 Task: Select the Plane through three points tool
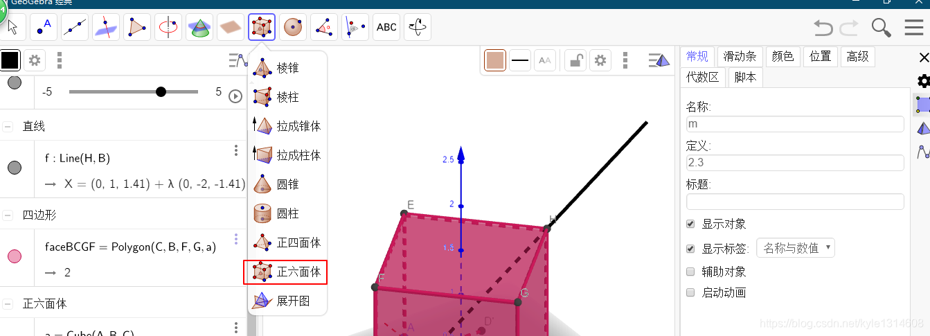pos(231,28)
